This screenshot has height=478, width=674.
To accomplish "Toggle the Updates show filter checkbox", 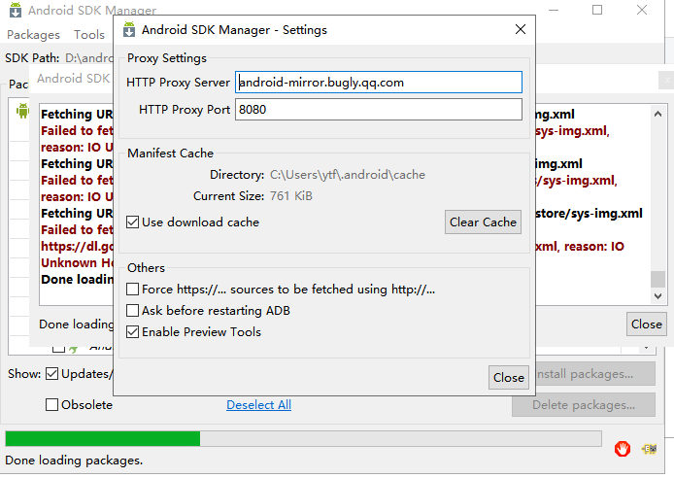I will [52, 373].
